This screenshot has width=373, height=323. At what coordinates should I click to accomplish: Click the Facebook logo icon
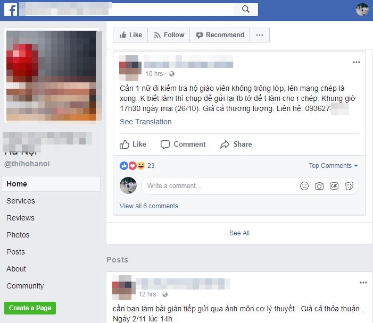pyautogui.click(x=11, y=10)
